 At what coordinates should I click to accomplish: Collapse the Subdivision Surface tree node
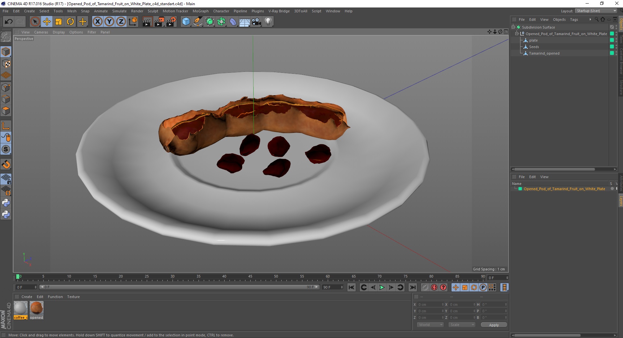click(x=513, y=27)
